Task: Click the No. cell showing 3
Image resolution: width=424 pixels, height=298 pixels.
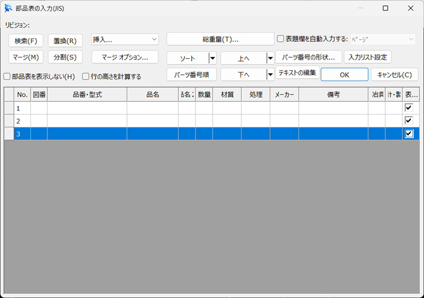Action: [x=22, y=134]
